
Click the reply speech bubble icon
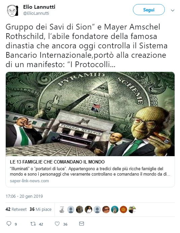click(x=9, y=224)
